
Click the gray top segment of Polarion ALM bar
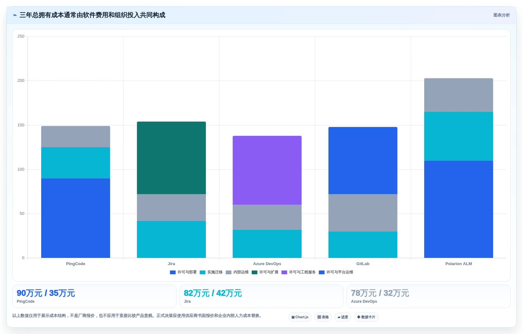click(459, 95)
